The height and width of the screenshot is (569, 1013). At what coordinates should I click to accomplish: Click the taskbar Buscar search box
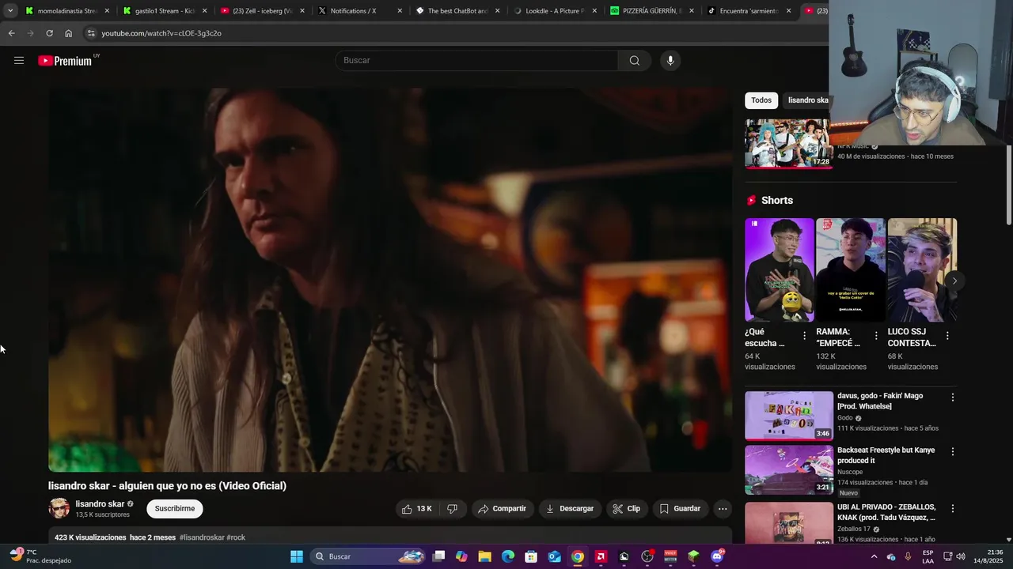click(x=369, y=556)
